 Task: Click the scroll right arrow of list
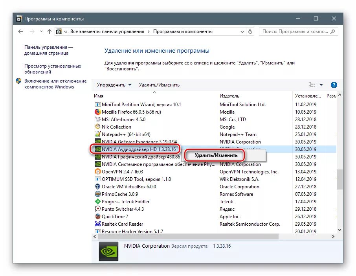tap(333, 236)
